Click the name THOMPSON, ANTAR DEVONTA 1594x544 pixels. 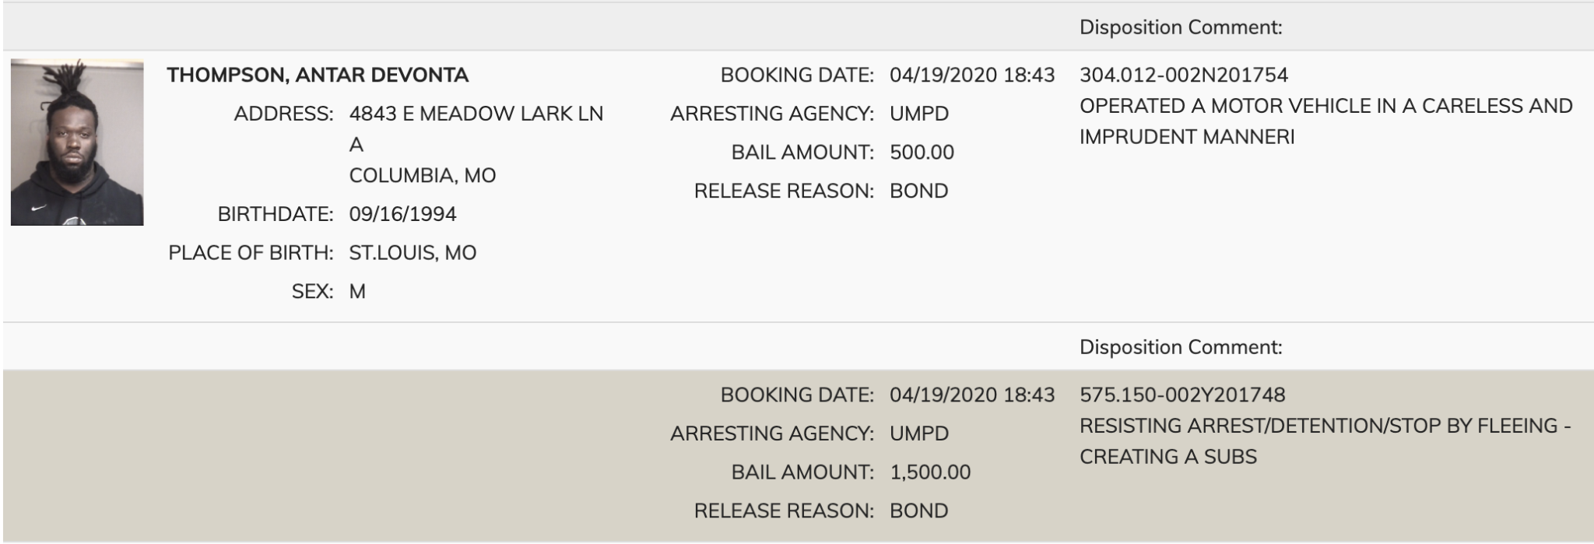318,75
